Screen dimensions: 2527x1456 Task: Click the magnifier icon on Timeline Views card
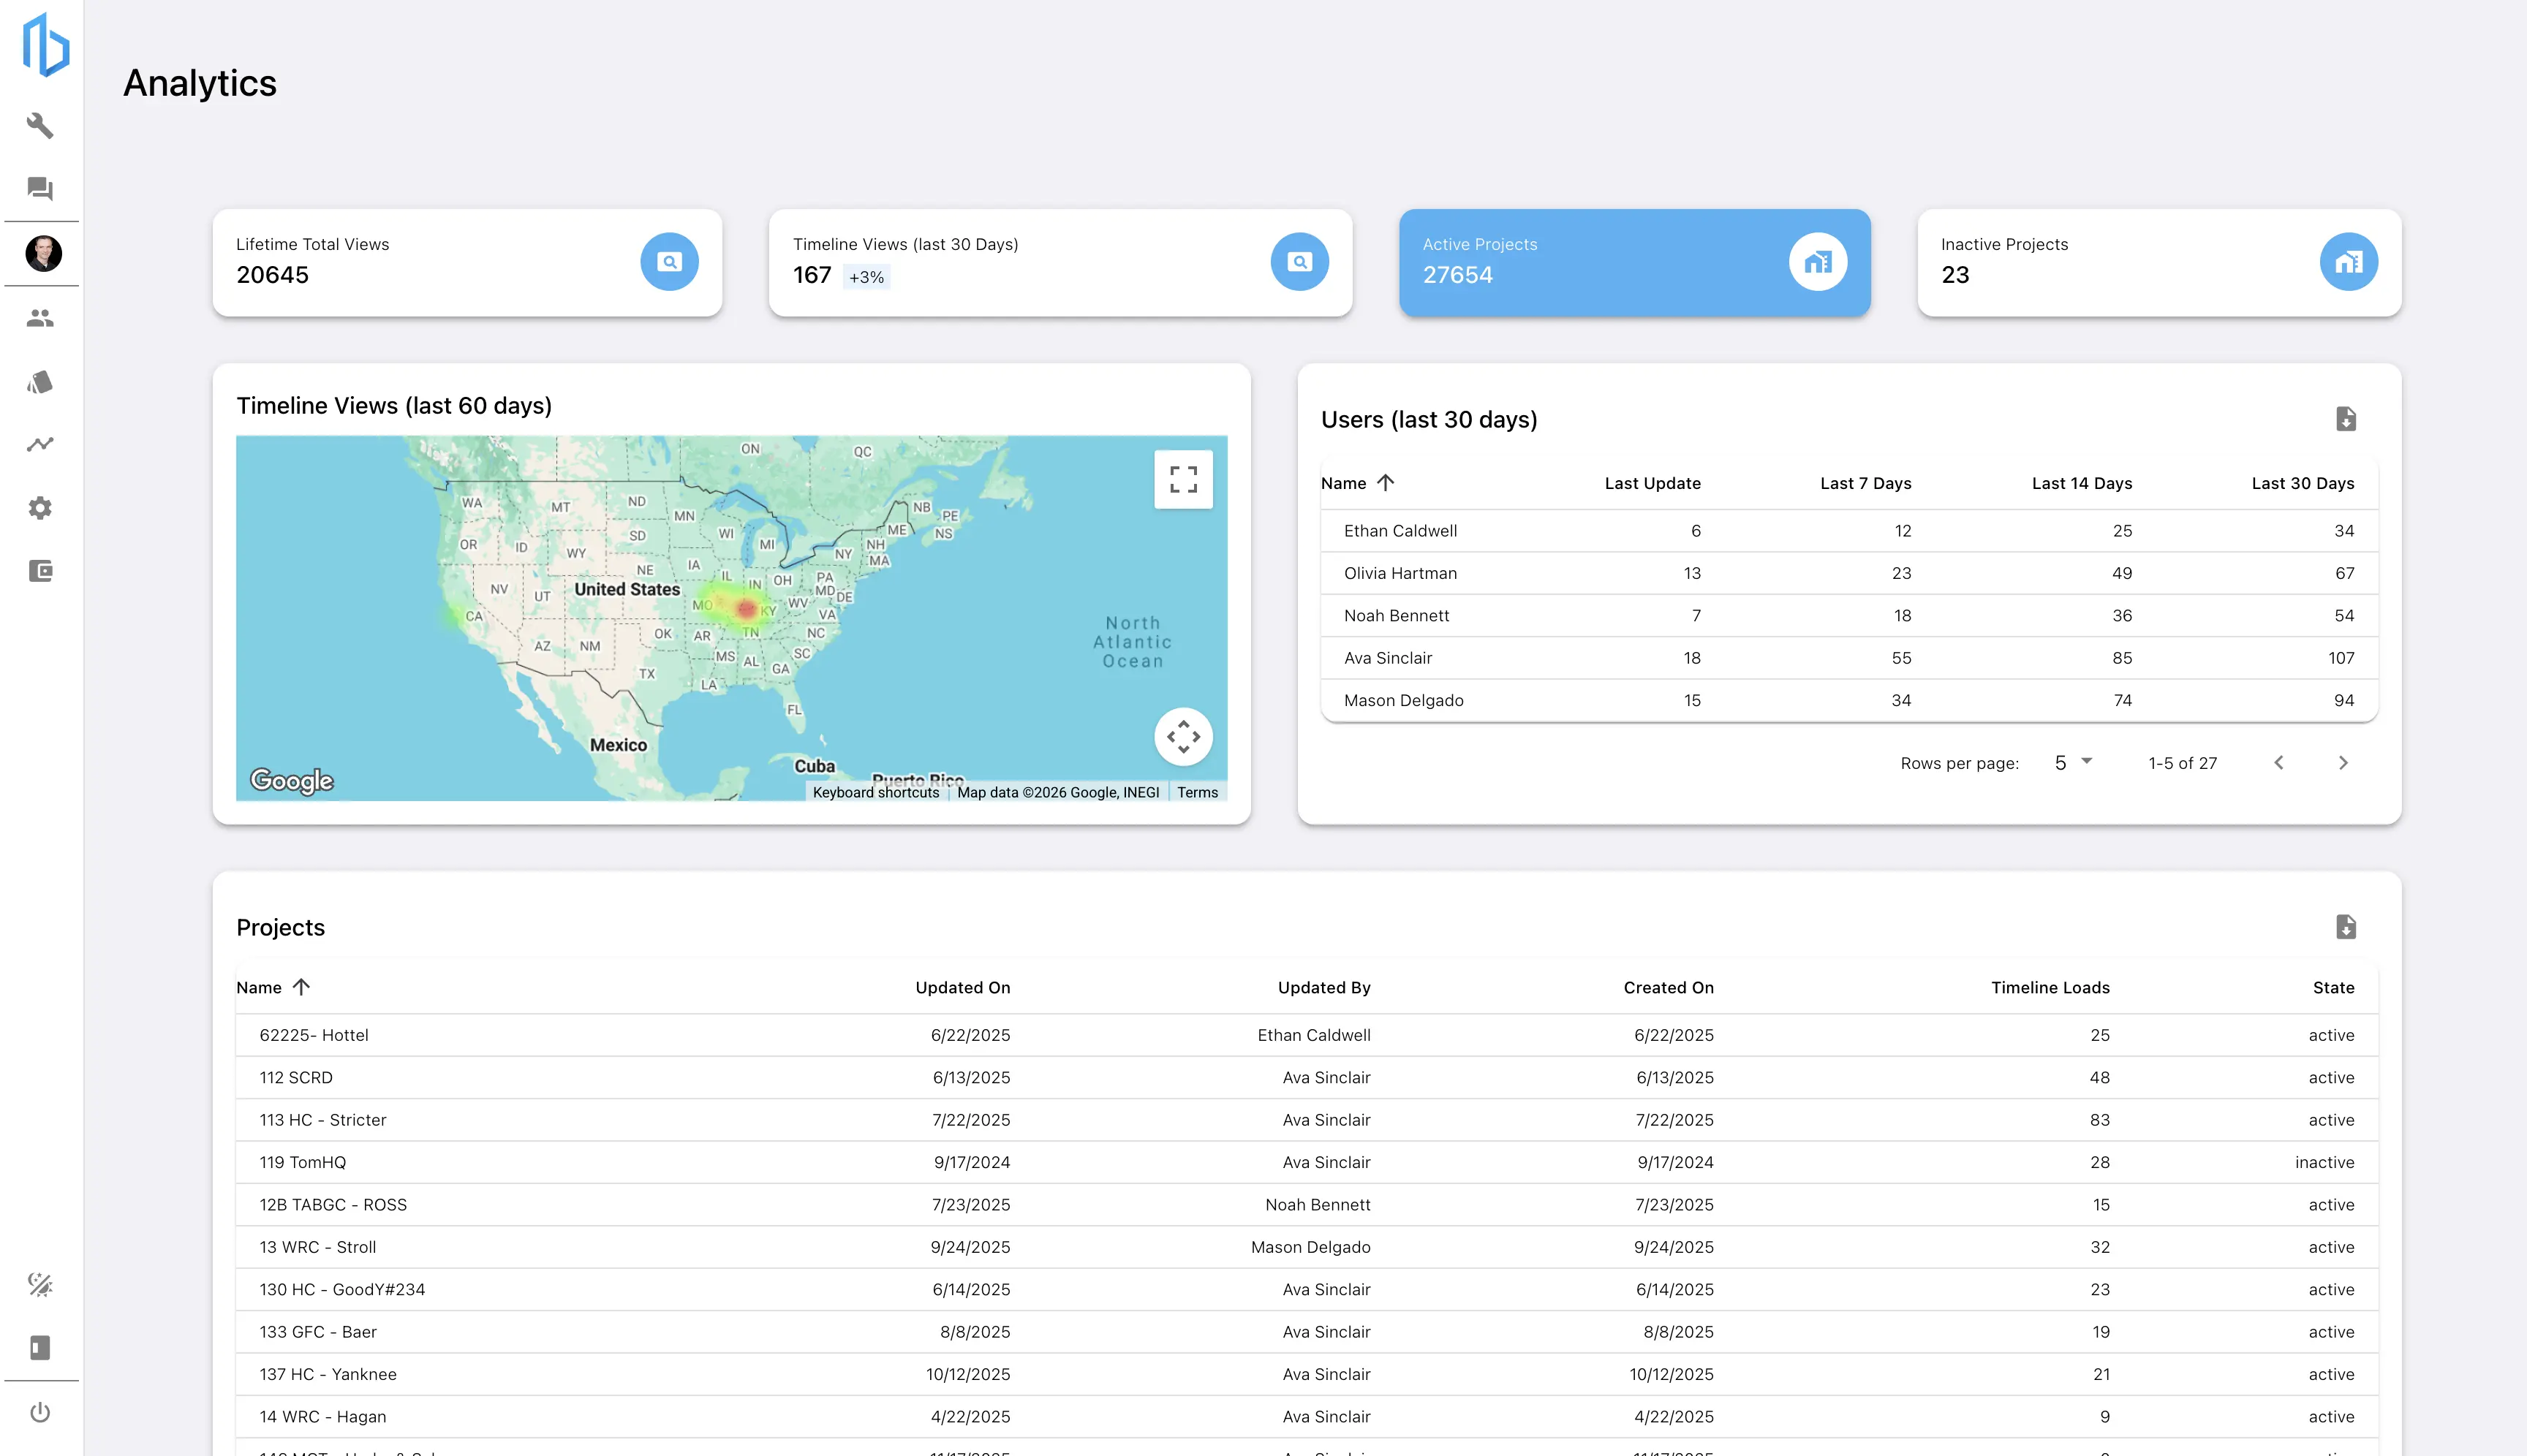[x=1299, y=261]
